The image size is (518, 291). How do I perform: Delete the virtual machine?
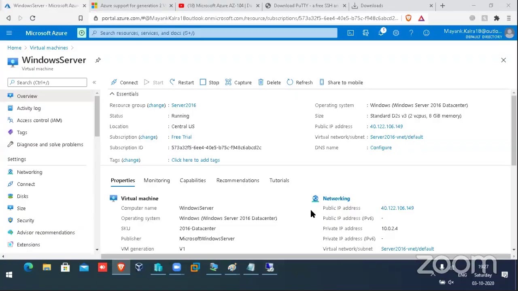coord(270,82)
